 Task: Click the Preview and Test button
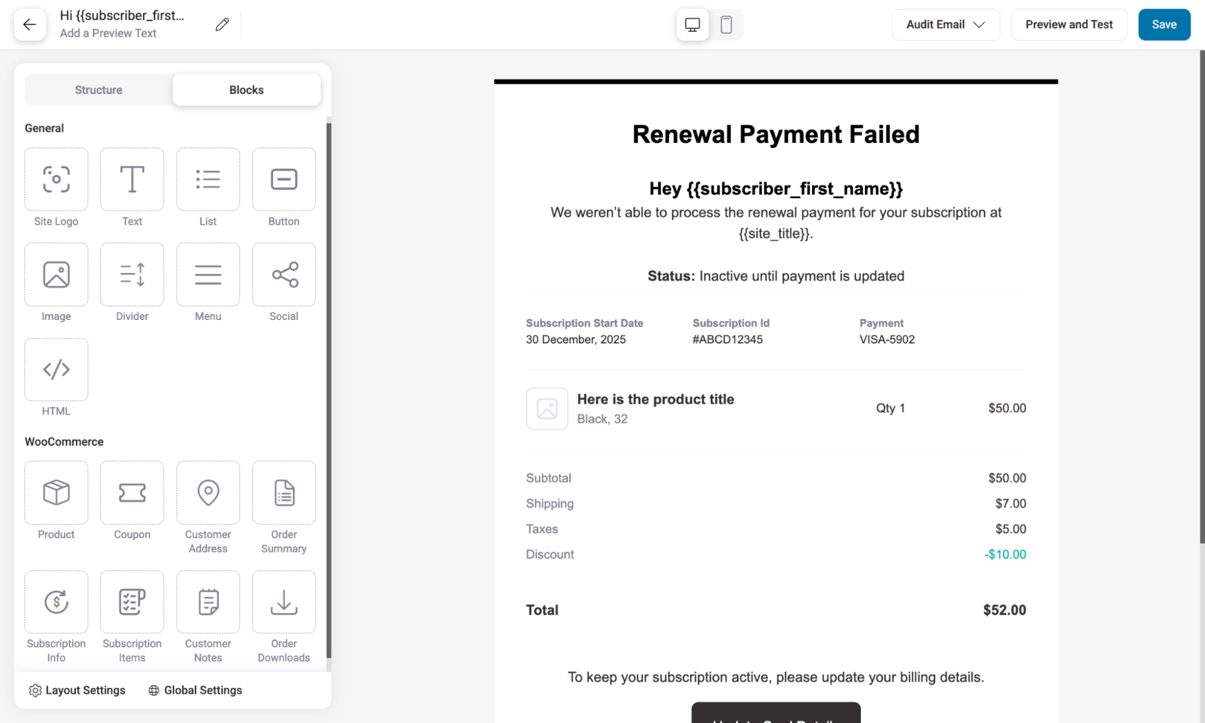(1068, 24)
